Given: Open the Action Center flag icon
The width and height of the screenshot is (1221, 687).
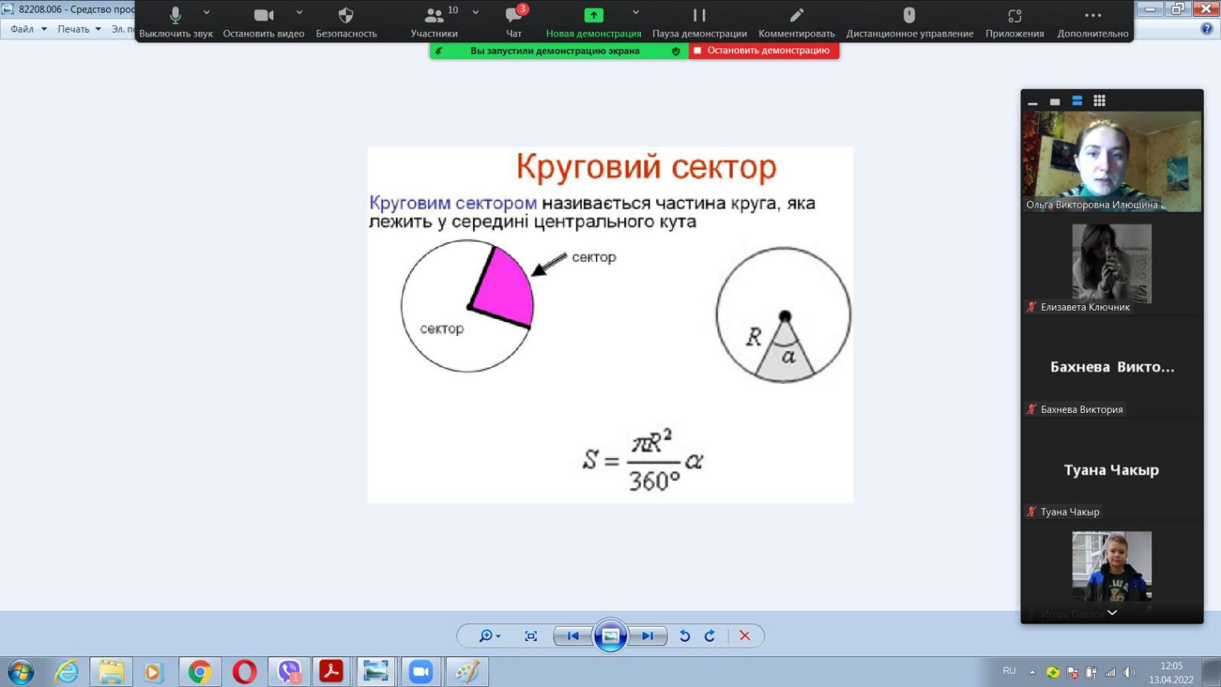Looking at the screenshot, I should (x=1072, y=672).
